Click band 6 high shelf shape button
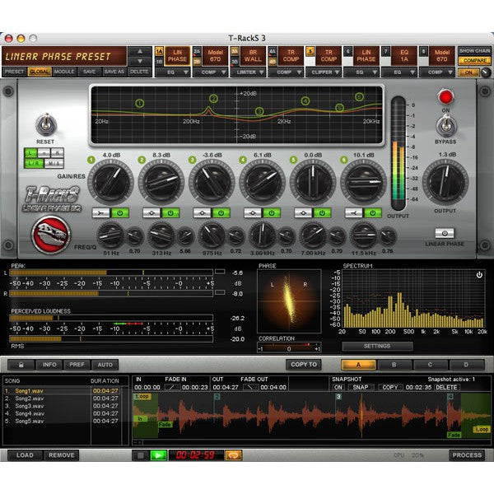Screen dimensions: 494x494 354,213
